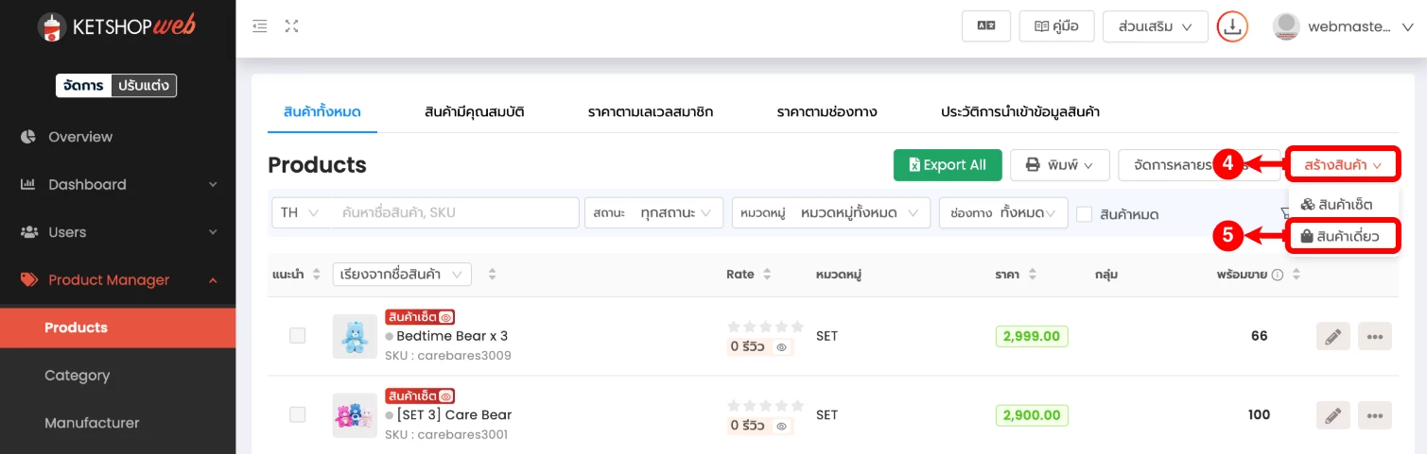Screen dimensions: 1427x454
Task: Click the green Export All button
Action: pyautogui.click(x=947, y=165)
